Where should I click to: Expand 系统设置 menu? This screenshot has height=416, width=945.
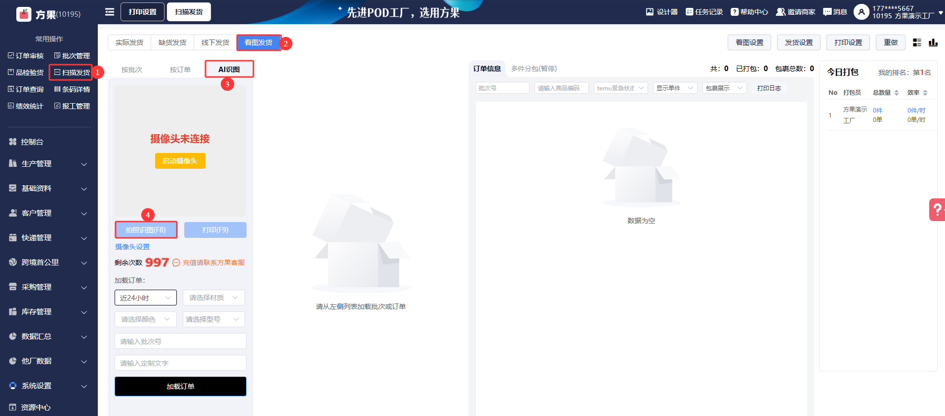pos(48,386)
